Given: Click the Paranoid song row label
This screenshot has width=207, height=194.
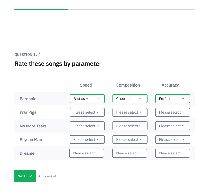Looking at the screenshot, I should (x=28, y=99).
